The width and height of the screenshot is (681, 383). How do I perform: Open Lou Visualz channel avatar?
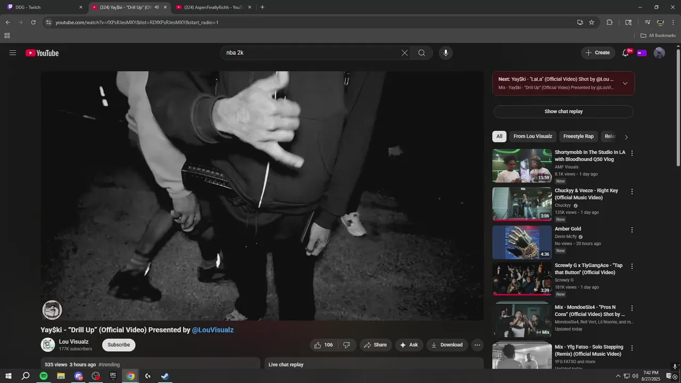[x=48, y=345]
